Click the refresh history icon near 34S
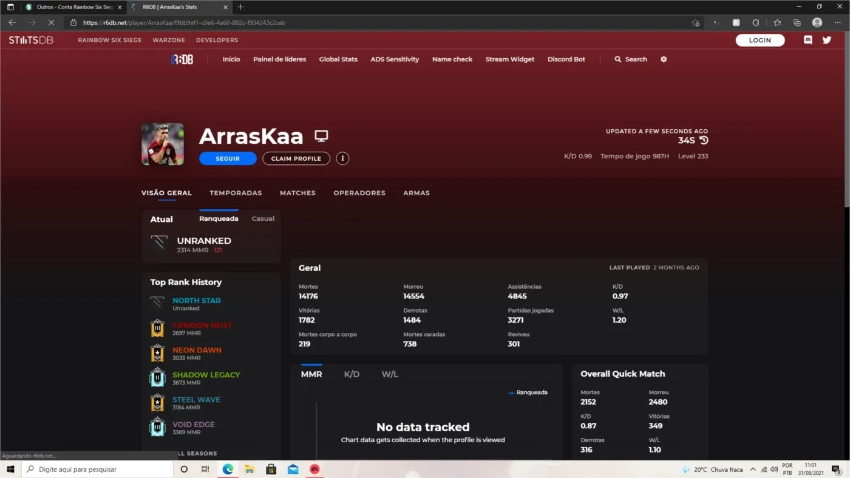850x478 pixels. pos(704,140)
